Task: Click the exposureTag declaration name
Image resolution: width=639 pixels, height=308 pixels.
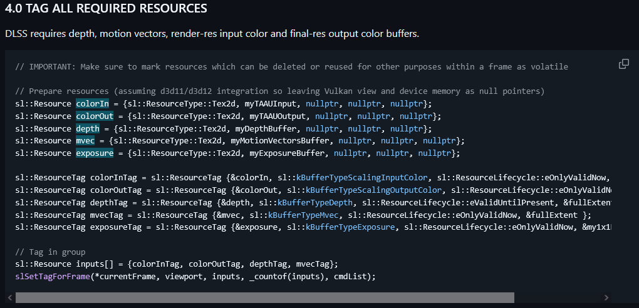Action: [116, 227]
